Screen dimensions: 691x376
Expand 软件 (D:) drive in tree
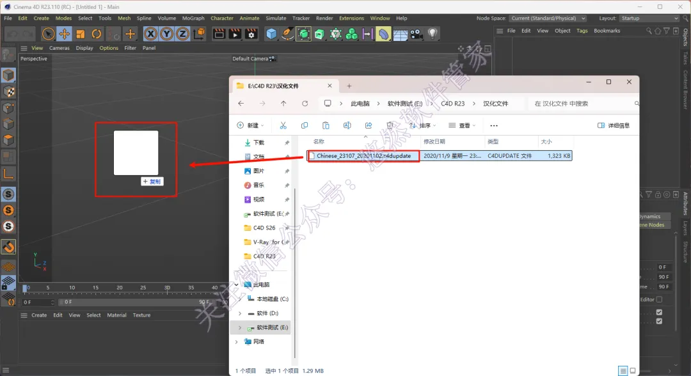click(x=240, y=313)
